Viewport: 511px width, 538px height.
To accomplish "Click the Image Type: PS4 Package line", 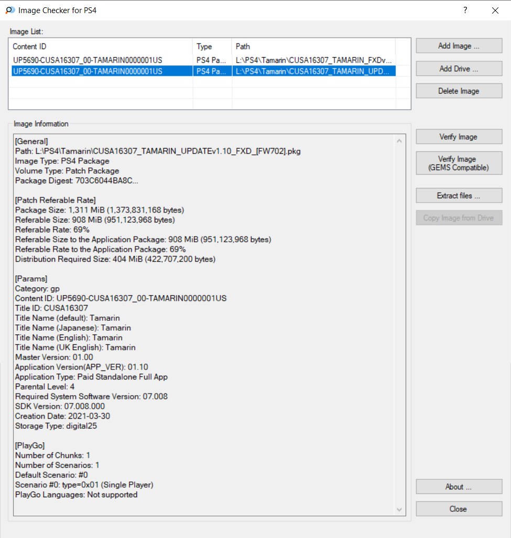I will [x=62, y=161].
